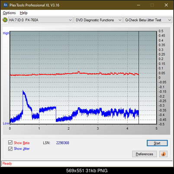This screenshot has height=174, width=174.
Task: Open the Help menu
Action: tap(24, 13)
